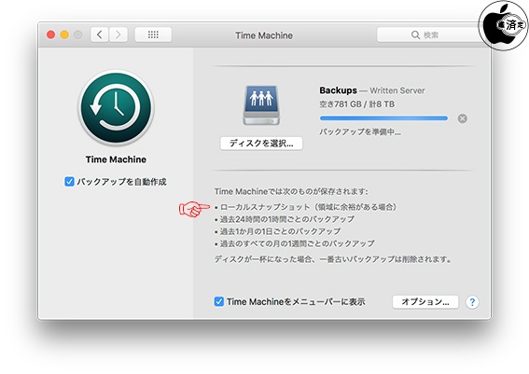This screenshot has height=374, width=529.
Task: Close the window with red button
Action: click(51, 35)
